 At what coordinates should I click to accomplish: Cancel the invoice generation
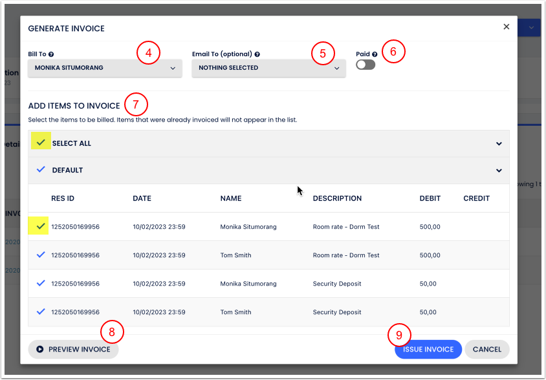click(486, 350)
